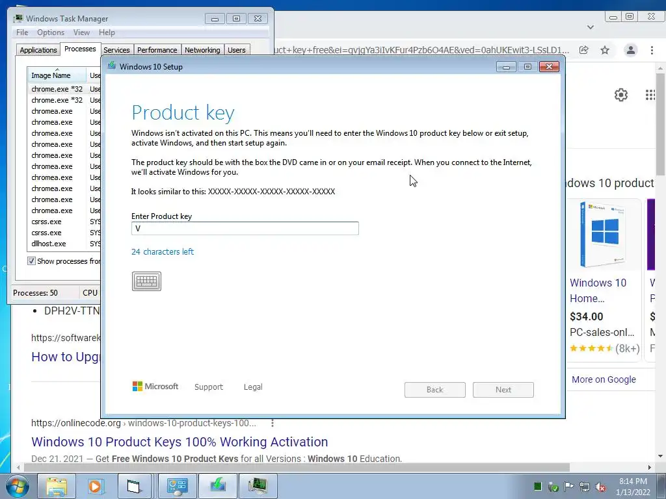Click the $34.00 price text
Viewport: 666px width, 499px height.
coord(586,316)
